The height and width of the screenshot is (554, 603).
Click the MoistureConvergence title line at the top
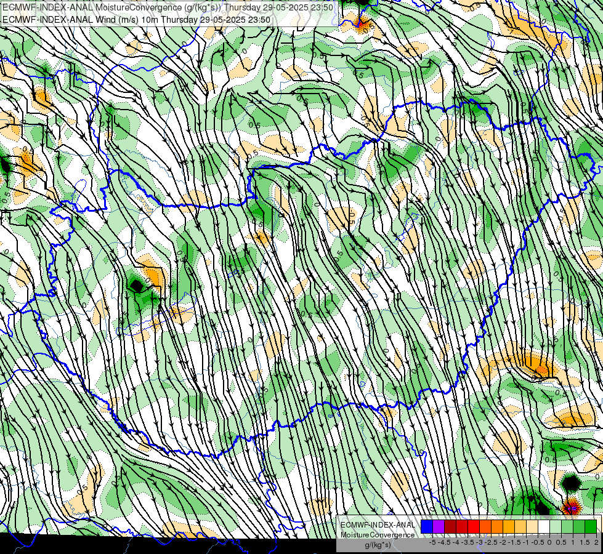[168, 7]
